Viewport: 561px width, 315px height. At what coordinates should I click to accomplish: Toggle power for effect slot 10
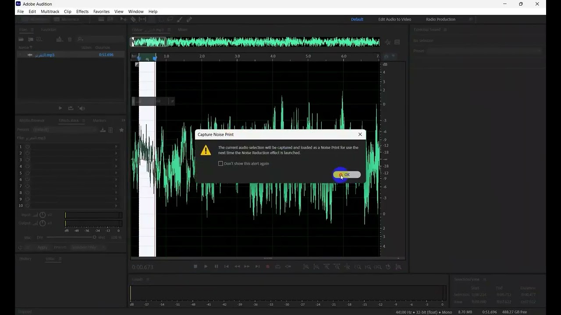tap(27, 206)
